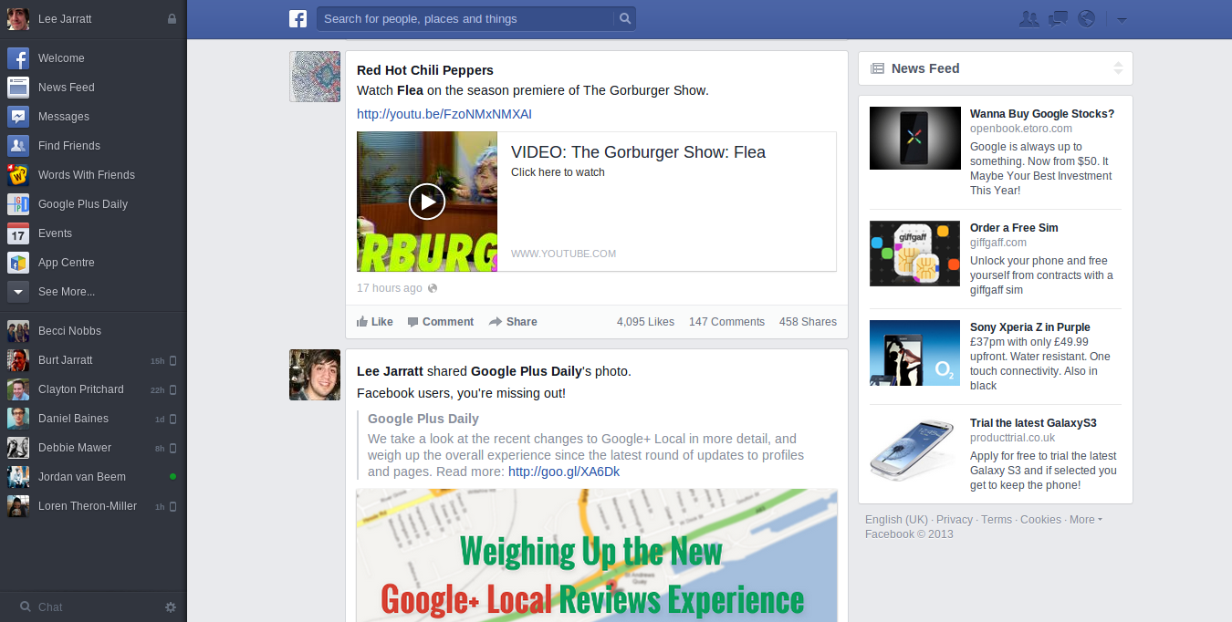The height and width of the screenshot is (622, 1232).
Task: View 147 Comments
Action: 726,322
